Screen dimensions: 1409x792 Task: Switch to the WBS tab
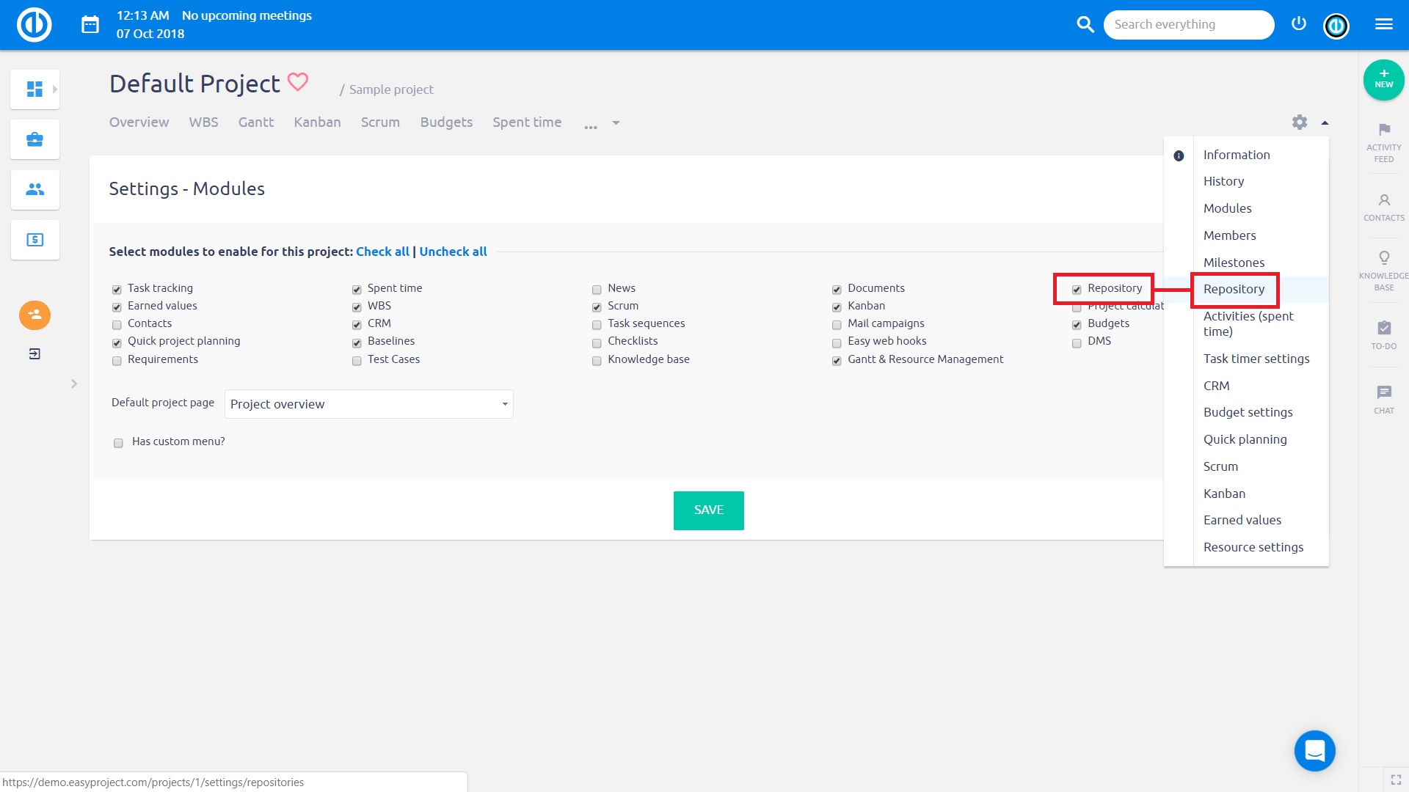pyautogui.click(x=203, y=122)
